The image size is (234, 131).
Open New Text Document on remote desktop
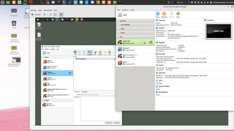click(x=39, y=36)
